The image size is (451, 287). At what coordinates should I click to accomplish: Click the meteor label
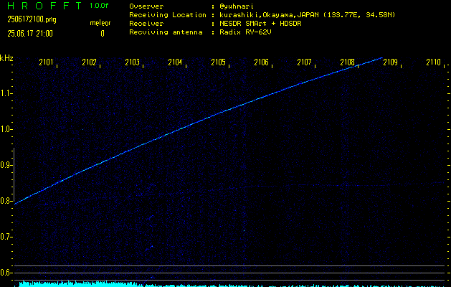click(100, 23)
